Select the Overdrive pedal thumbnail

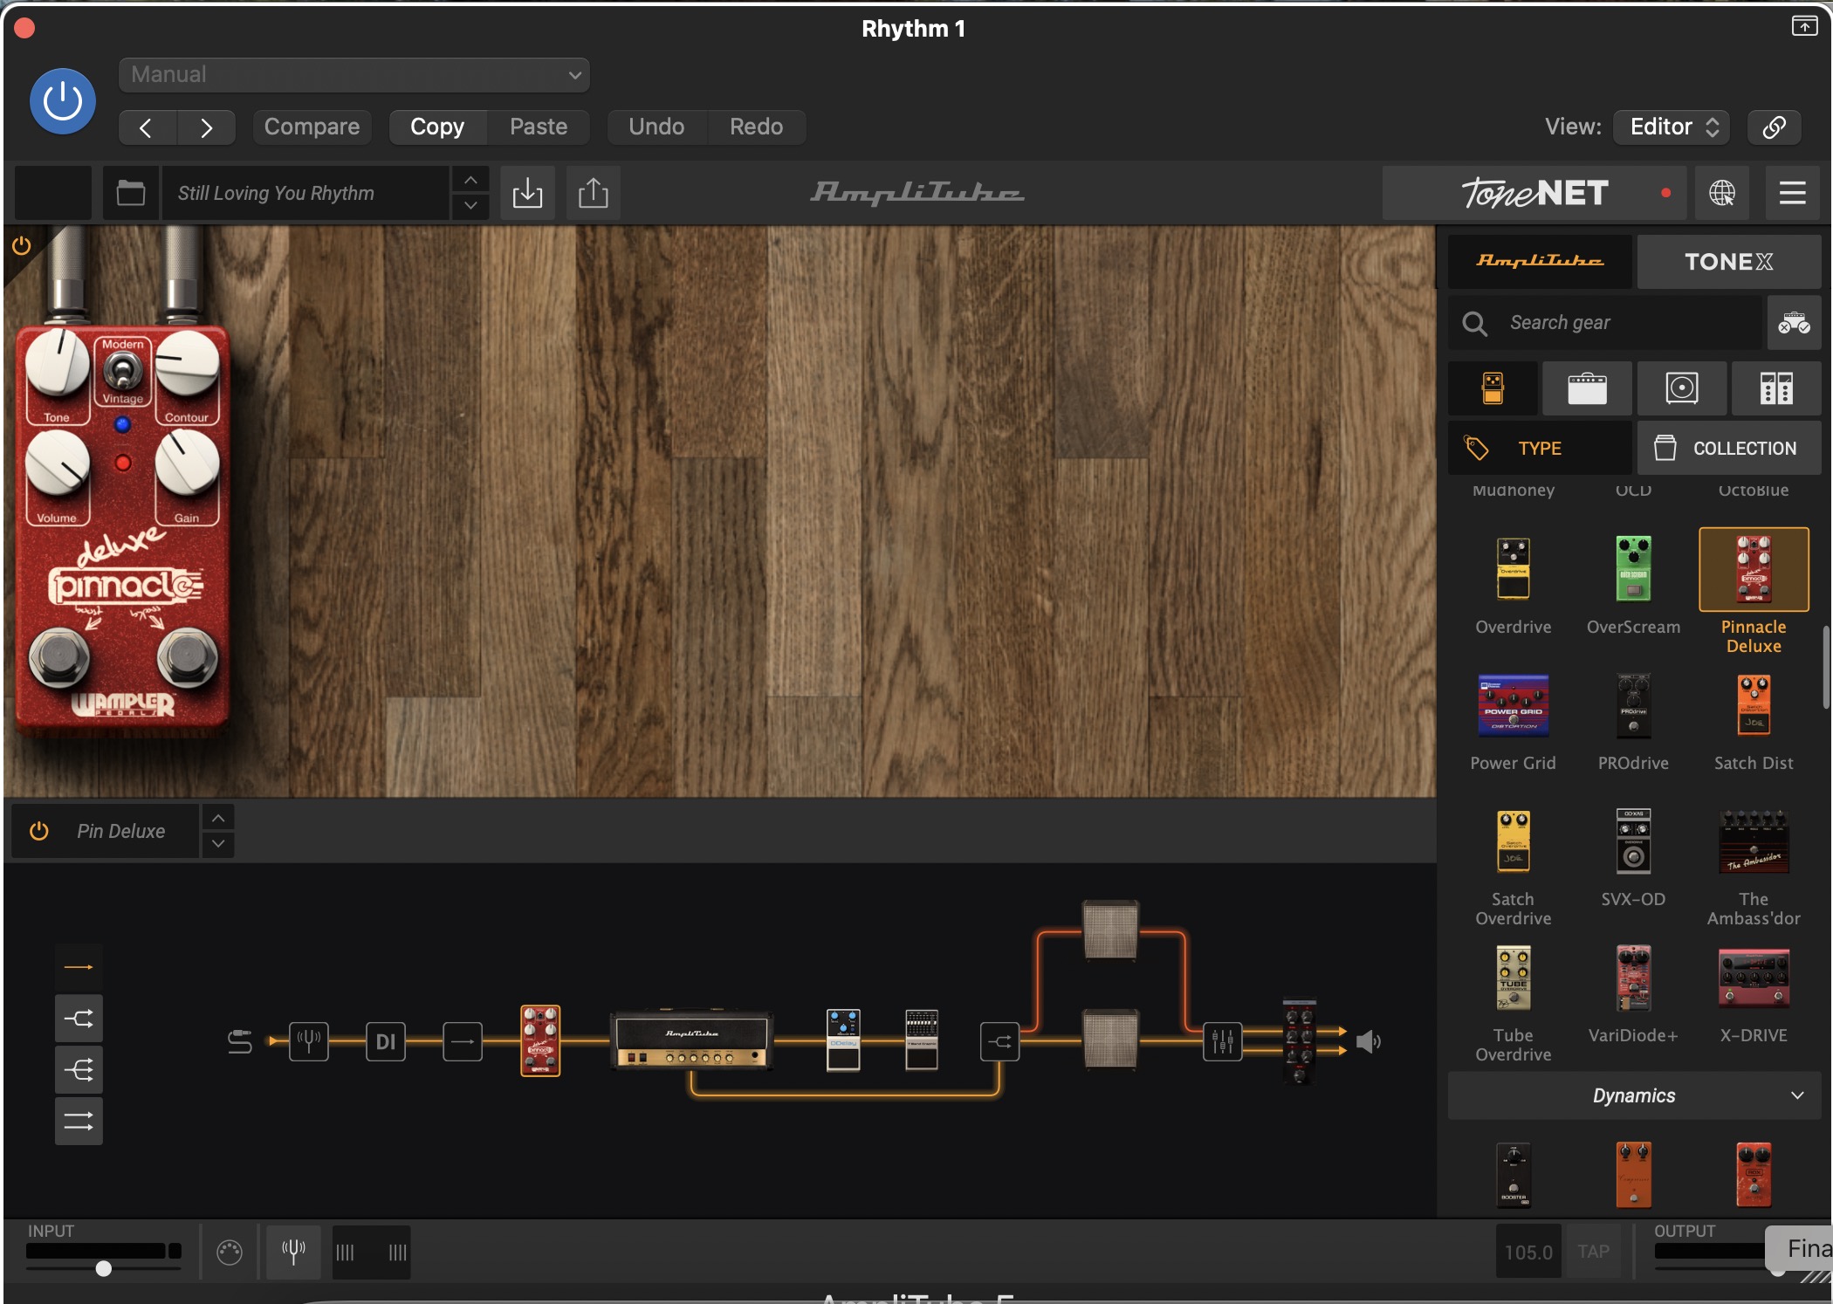click(x=1514, y=569)
